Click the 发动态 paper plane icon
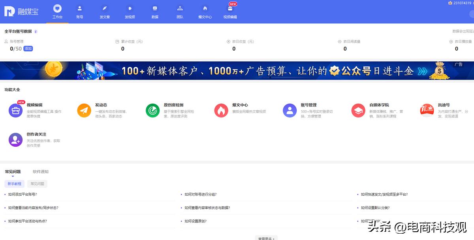 tap(84, 111)
